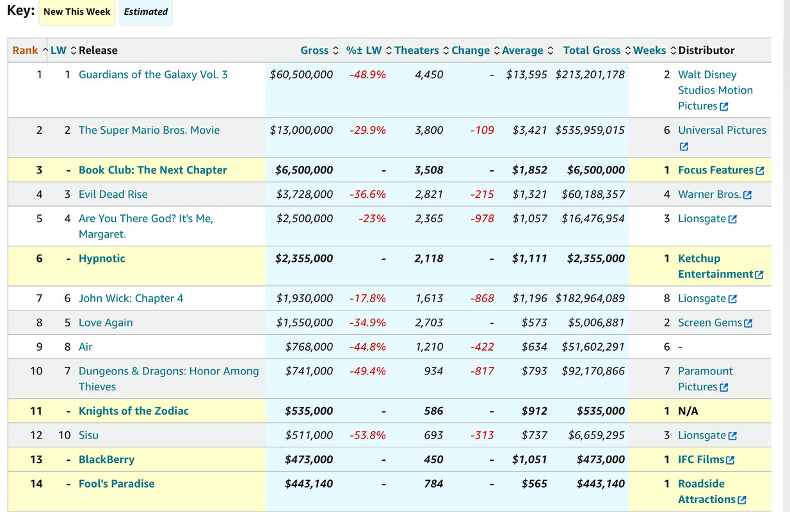Sort table by Weeks column header

pyautogui.click(x=654, y=51)
